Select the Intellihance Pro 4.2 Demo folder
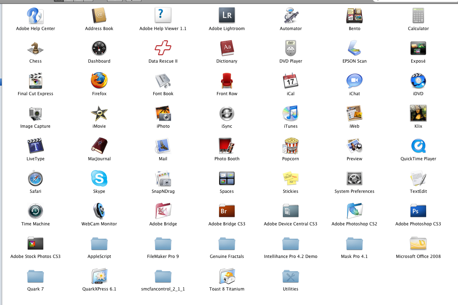Screen dimensions: 458x305 291,243
